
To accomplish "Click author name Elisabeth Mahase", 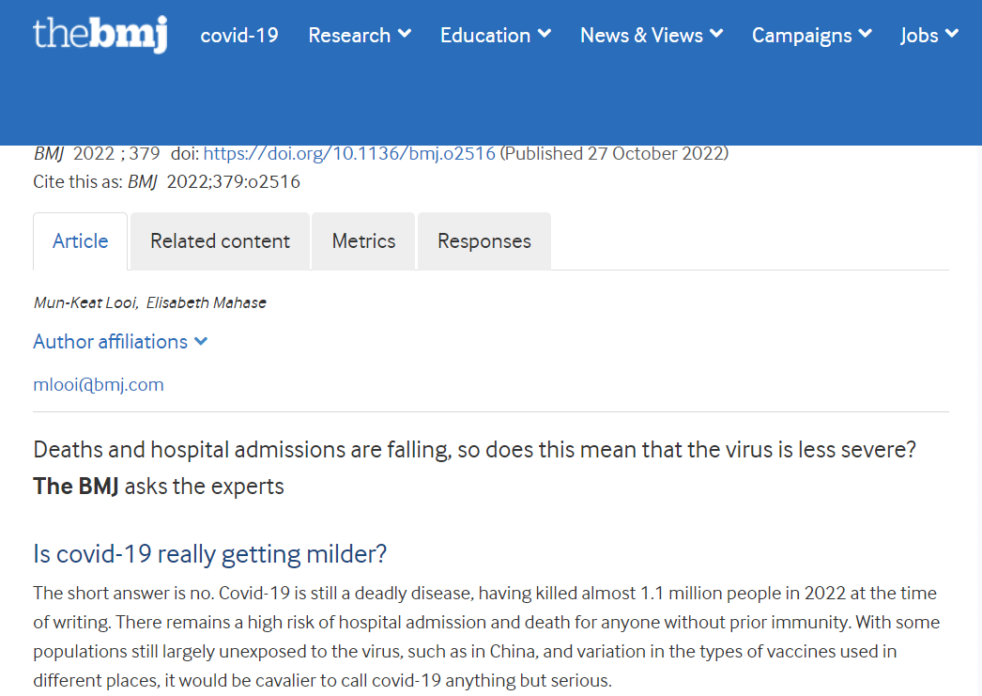I will [x=207, y=302].
